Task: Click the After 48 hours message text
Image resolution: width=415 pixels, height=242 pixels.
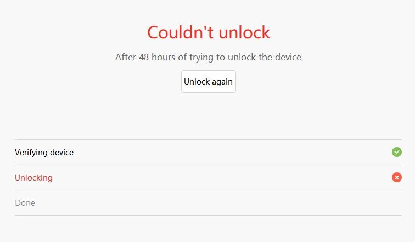Action: [208, 57]
